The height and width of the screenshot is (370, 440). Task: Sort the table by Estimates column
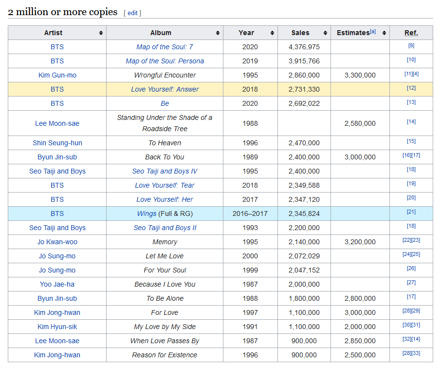(x=384, y=33)
